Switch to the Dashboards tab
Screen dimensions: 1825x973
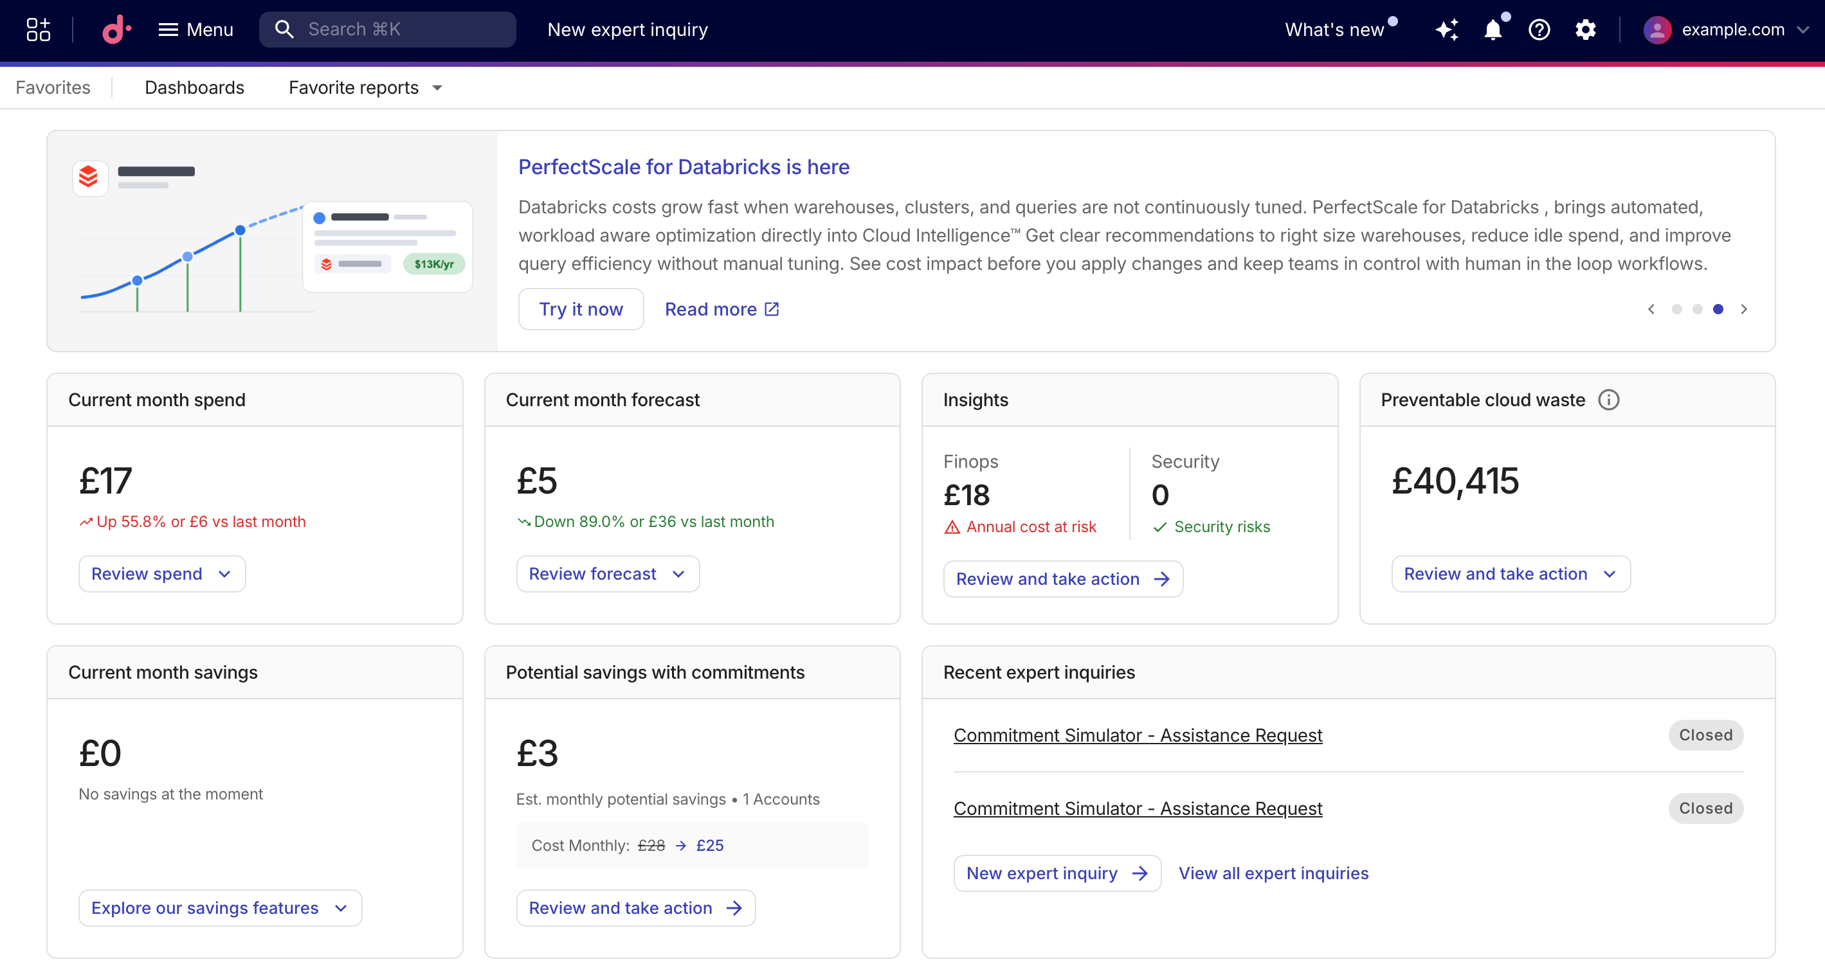(194, 88)
